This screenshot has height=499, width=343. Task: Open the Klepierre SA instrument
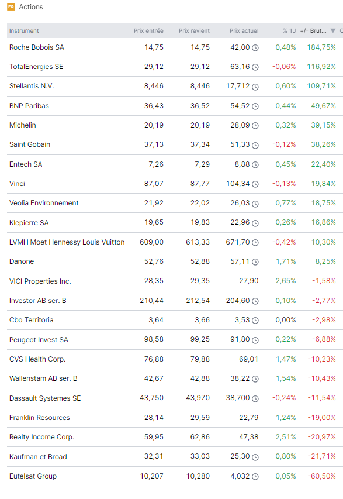point(29,223)
